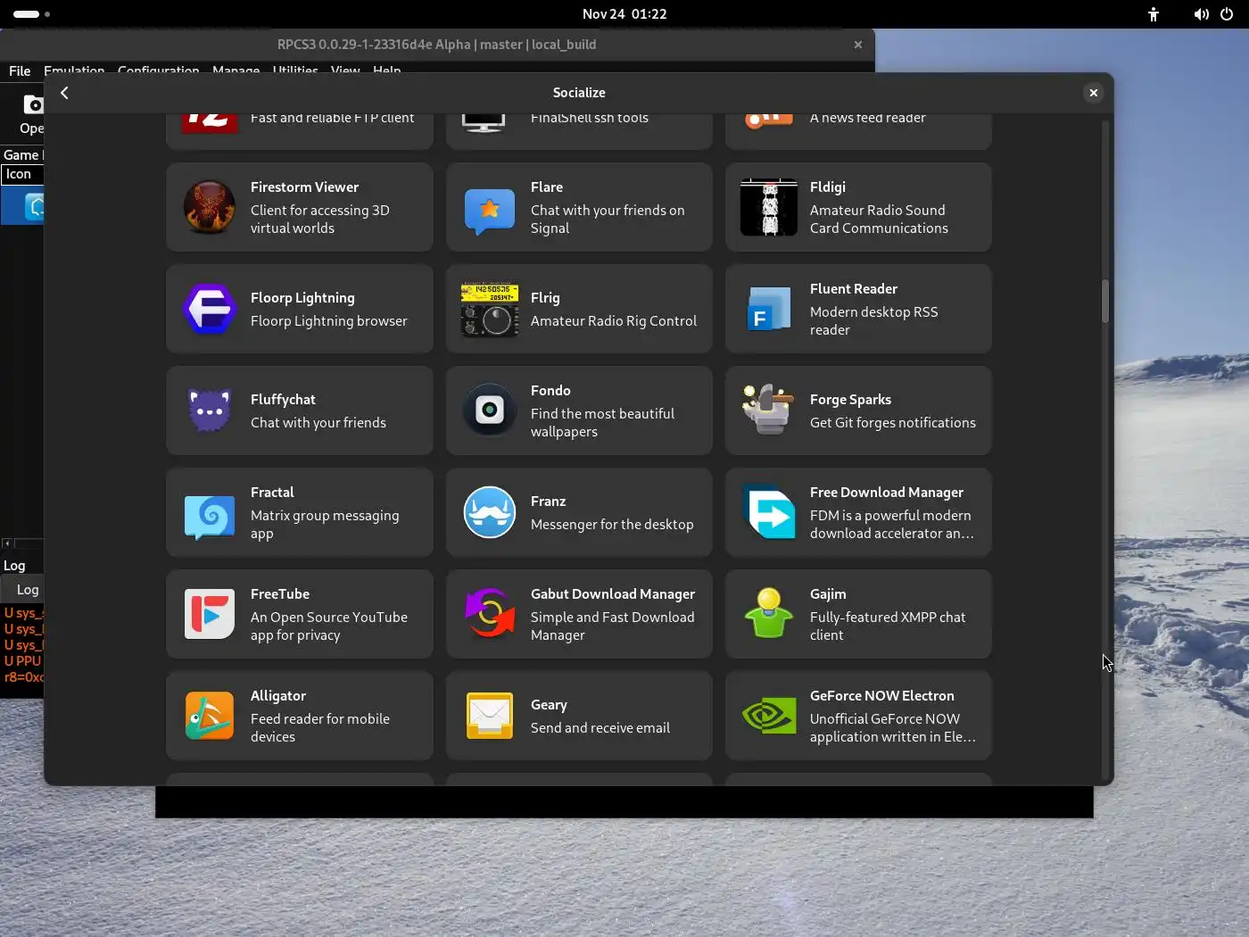The height and width of the screenshot is (937, 1249).
Task: Open the accessibility menu in top bar
Action: (x=1154, y=14)
